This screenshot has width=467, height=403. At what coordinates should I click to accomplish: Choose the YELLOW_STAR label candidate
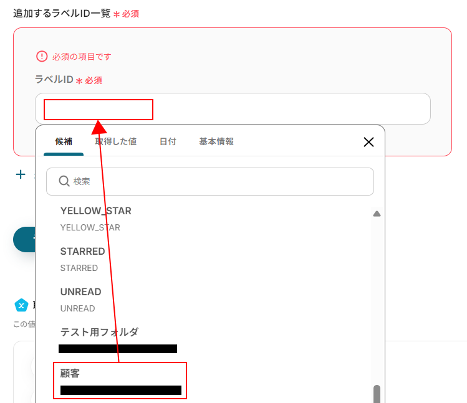point(95,219)
